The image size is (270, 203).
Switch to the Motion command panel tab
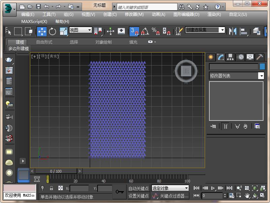[x=240, y=57]
